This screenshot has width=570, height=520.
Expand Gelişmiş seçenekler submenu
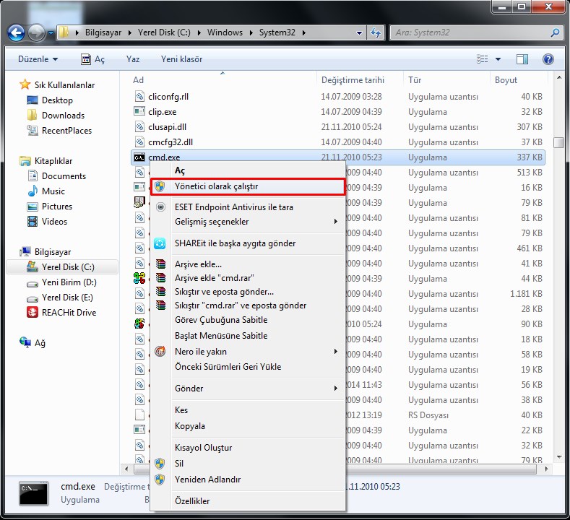(x=335, y=222)
